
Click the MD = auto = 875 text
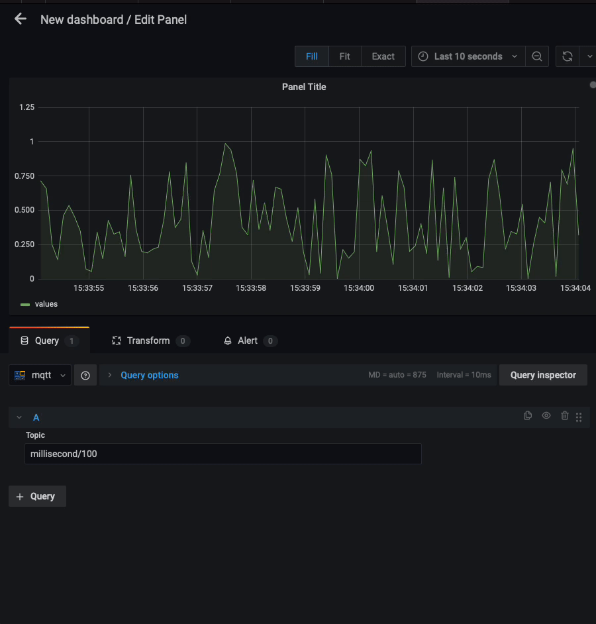click(397, 375)
